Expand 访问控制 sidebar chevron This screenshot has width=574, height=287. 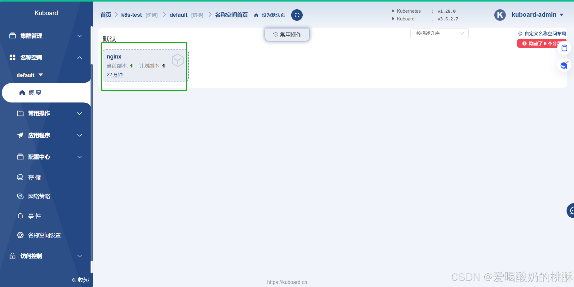pos(80,256)
